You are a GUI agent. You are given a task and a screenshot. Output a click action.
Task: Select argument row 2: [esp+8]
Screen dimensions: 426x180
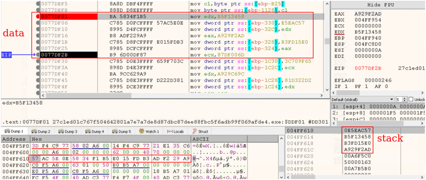click(x=378, y=113)
